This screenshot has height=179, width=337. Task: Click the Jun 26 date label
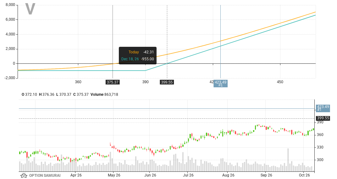point(150,175)
